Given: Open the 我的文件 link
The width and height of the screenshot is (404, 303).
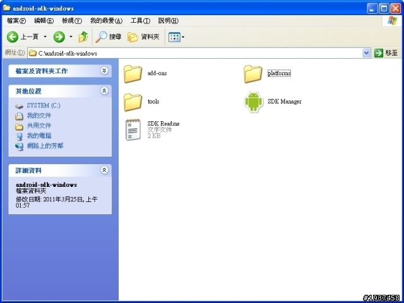Looking at the screenshot, I should [x=39, y=116].
